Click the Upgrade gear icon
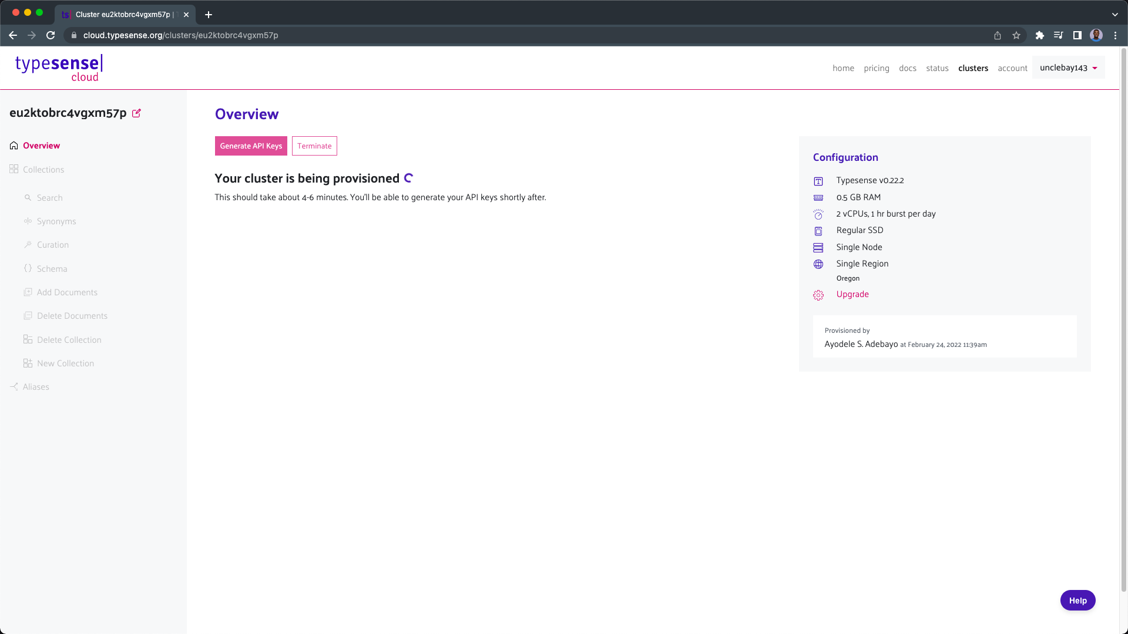 pos(818,295)
